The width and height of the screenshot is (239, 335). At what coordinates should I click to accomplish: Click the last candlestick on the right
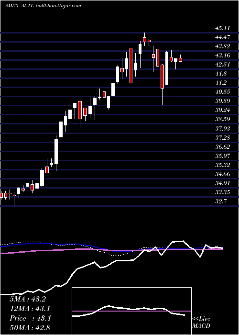(x=180, y=59)
